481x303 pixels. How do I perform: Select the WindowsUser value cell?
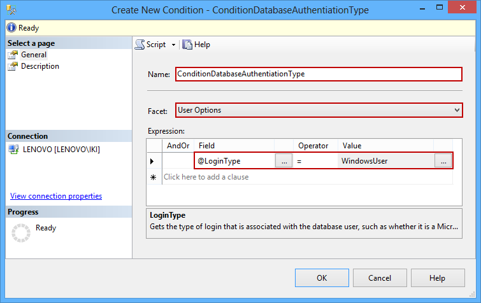coord(385,161)
